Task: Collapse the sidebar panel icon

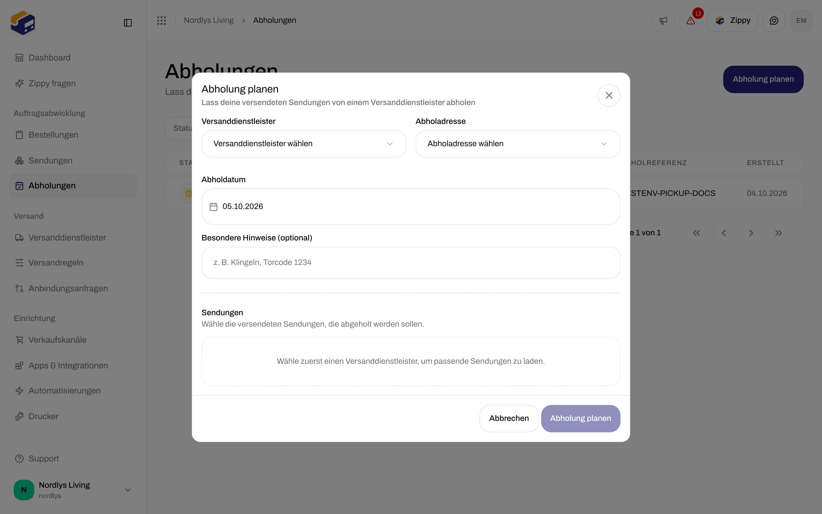Action: tap(128, 23)
